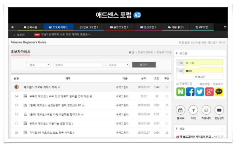Click the home icon in the breadcrumb
236x146 pixels.
click(x=130, y=52)
